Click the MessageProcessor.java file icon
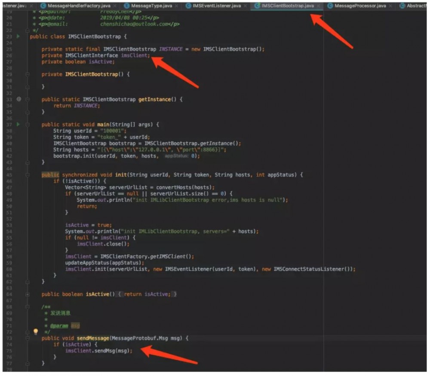Screen dimensions: 430x376 click(x=330, y=6)
